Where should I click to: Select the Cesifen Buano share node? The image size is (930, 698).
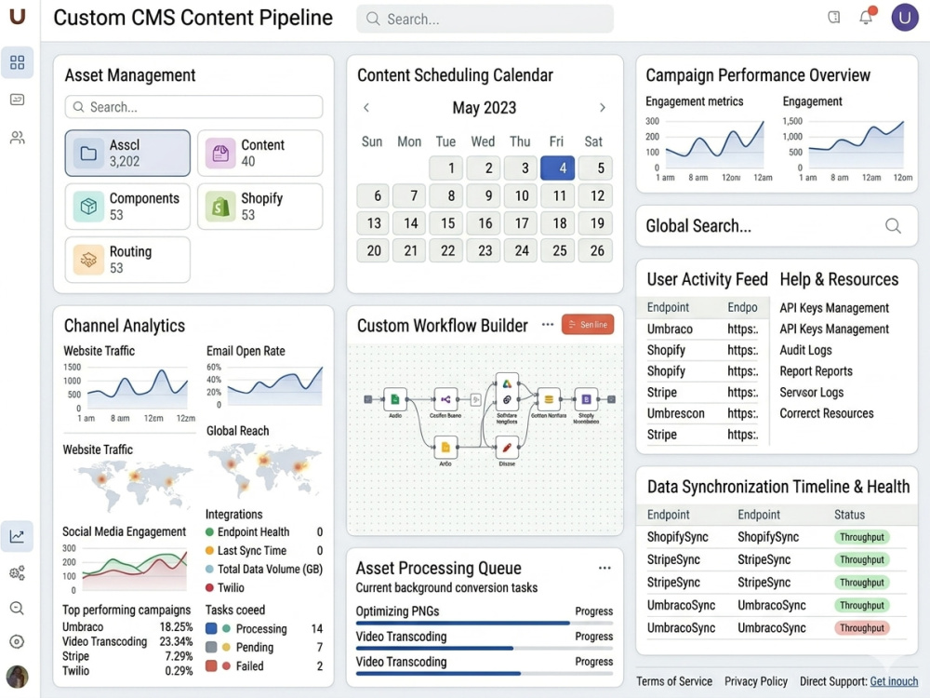[x=445, y=399]
